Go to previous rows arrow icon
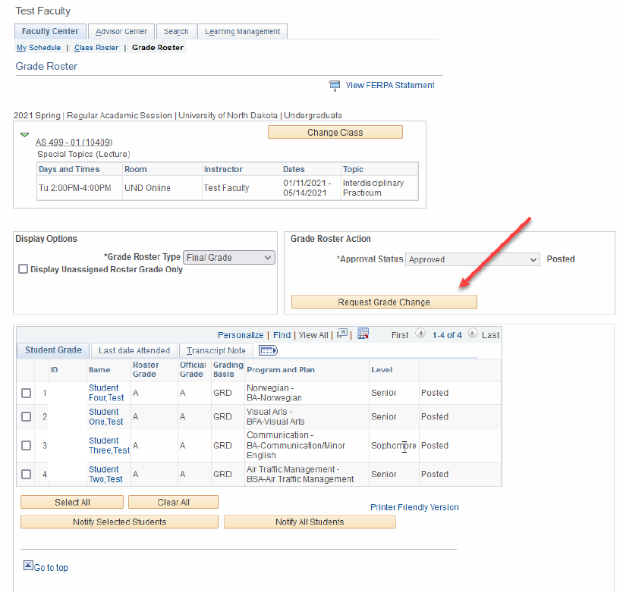 tap(420, 334)
